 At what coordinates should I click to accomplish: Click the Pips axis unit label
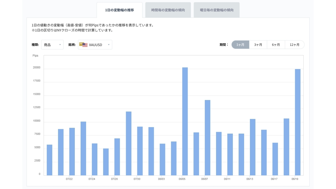[35, 56]
